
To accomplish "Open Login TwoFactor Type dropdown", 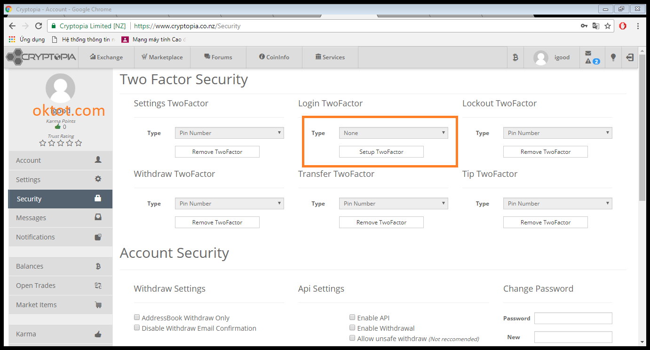I will pos(393,133).
